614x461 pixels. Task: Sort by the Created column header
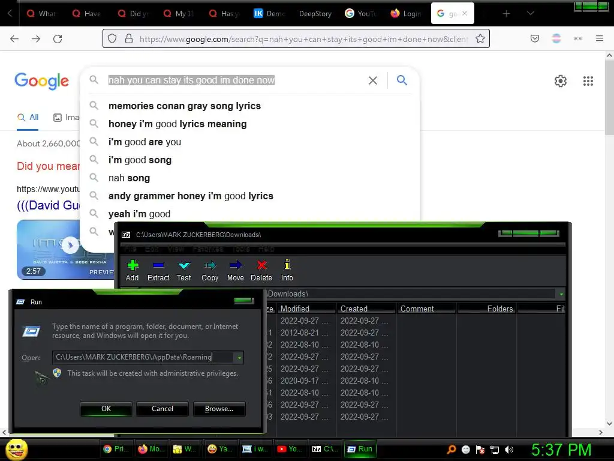366,309
